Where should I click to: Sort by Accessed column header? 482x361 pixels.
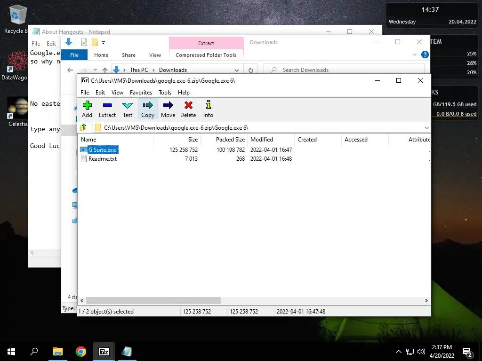(365, 139)
